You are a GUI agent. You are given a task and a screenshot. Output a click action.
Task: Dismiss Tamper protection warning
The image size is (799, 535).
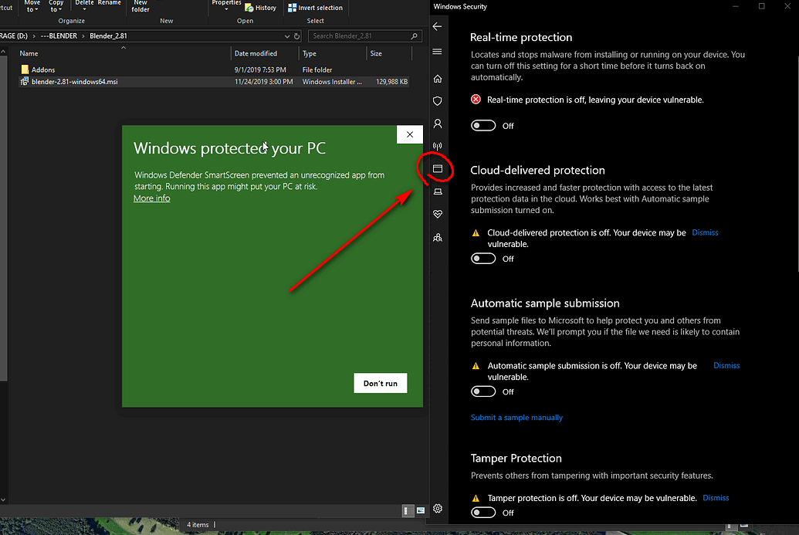point(716,498)
